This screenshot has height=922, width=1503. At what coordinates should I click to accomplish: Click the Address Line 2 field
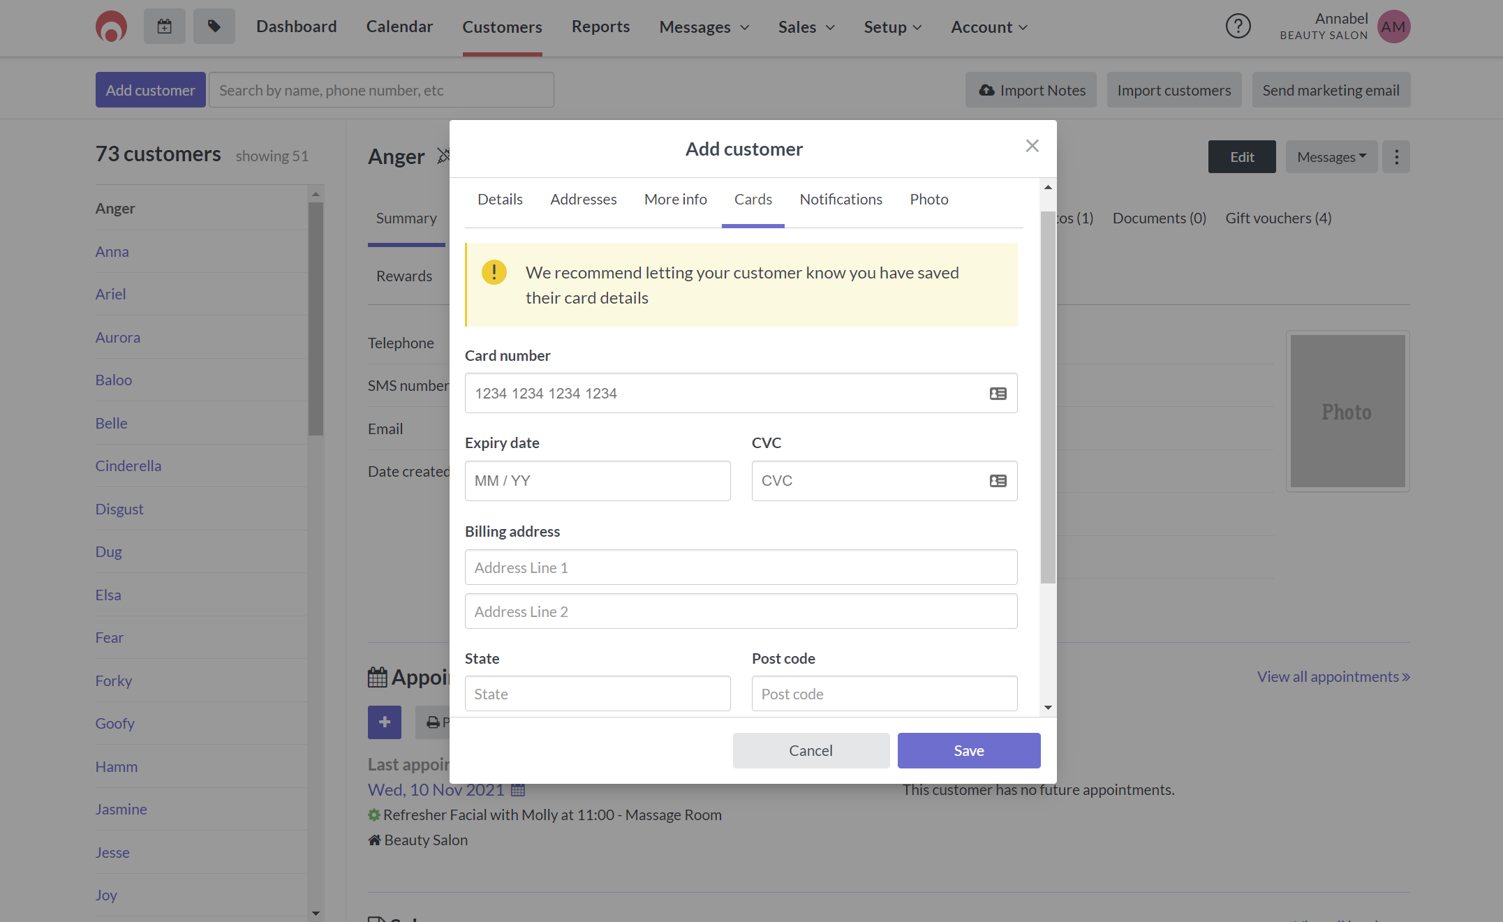tap(741, 611)
